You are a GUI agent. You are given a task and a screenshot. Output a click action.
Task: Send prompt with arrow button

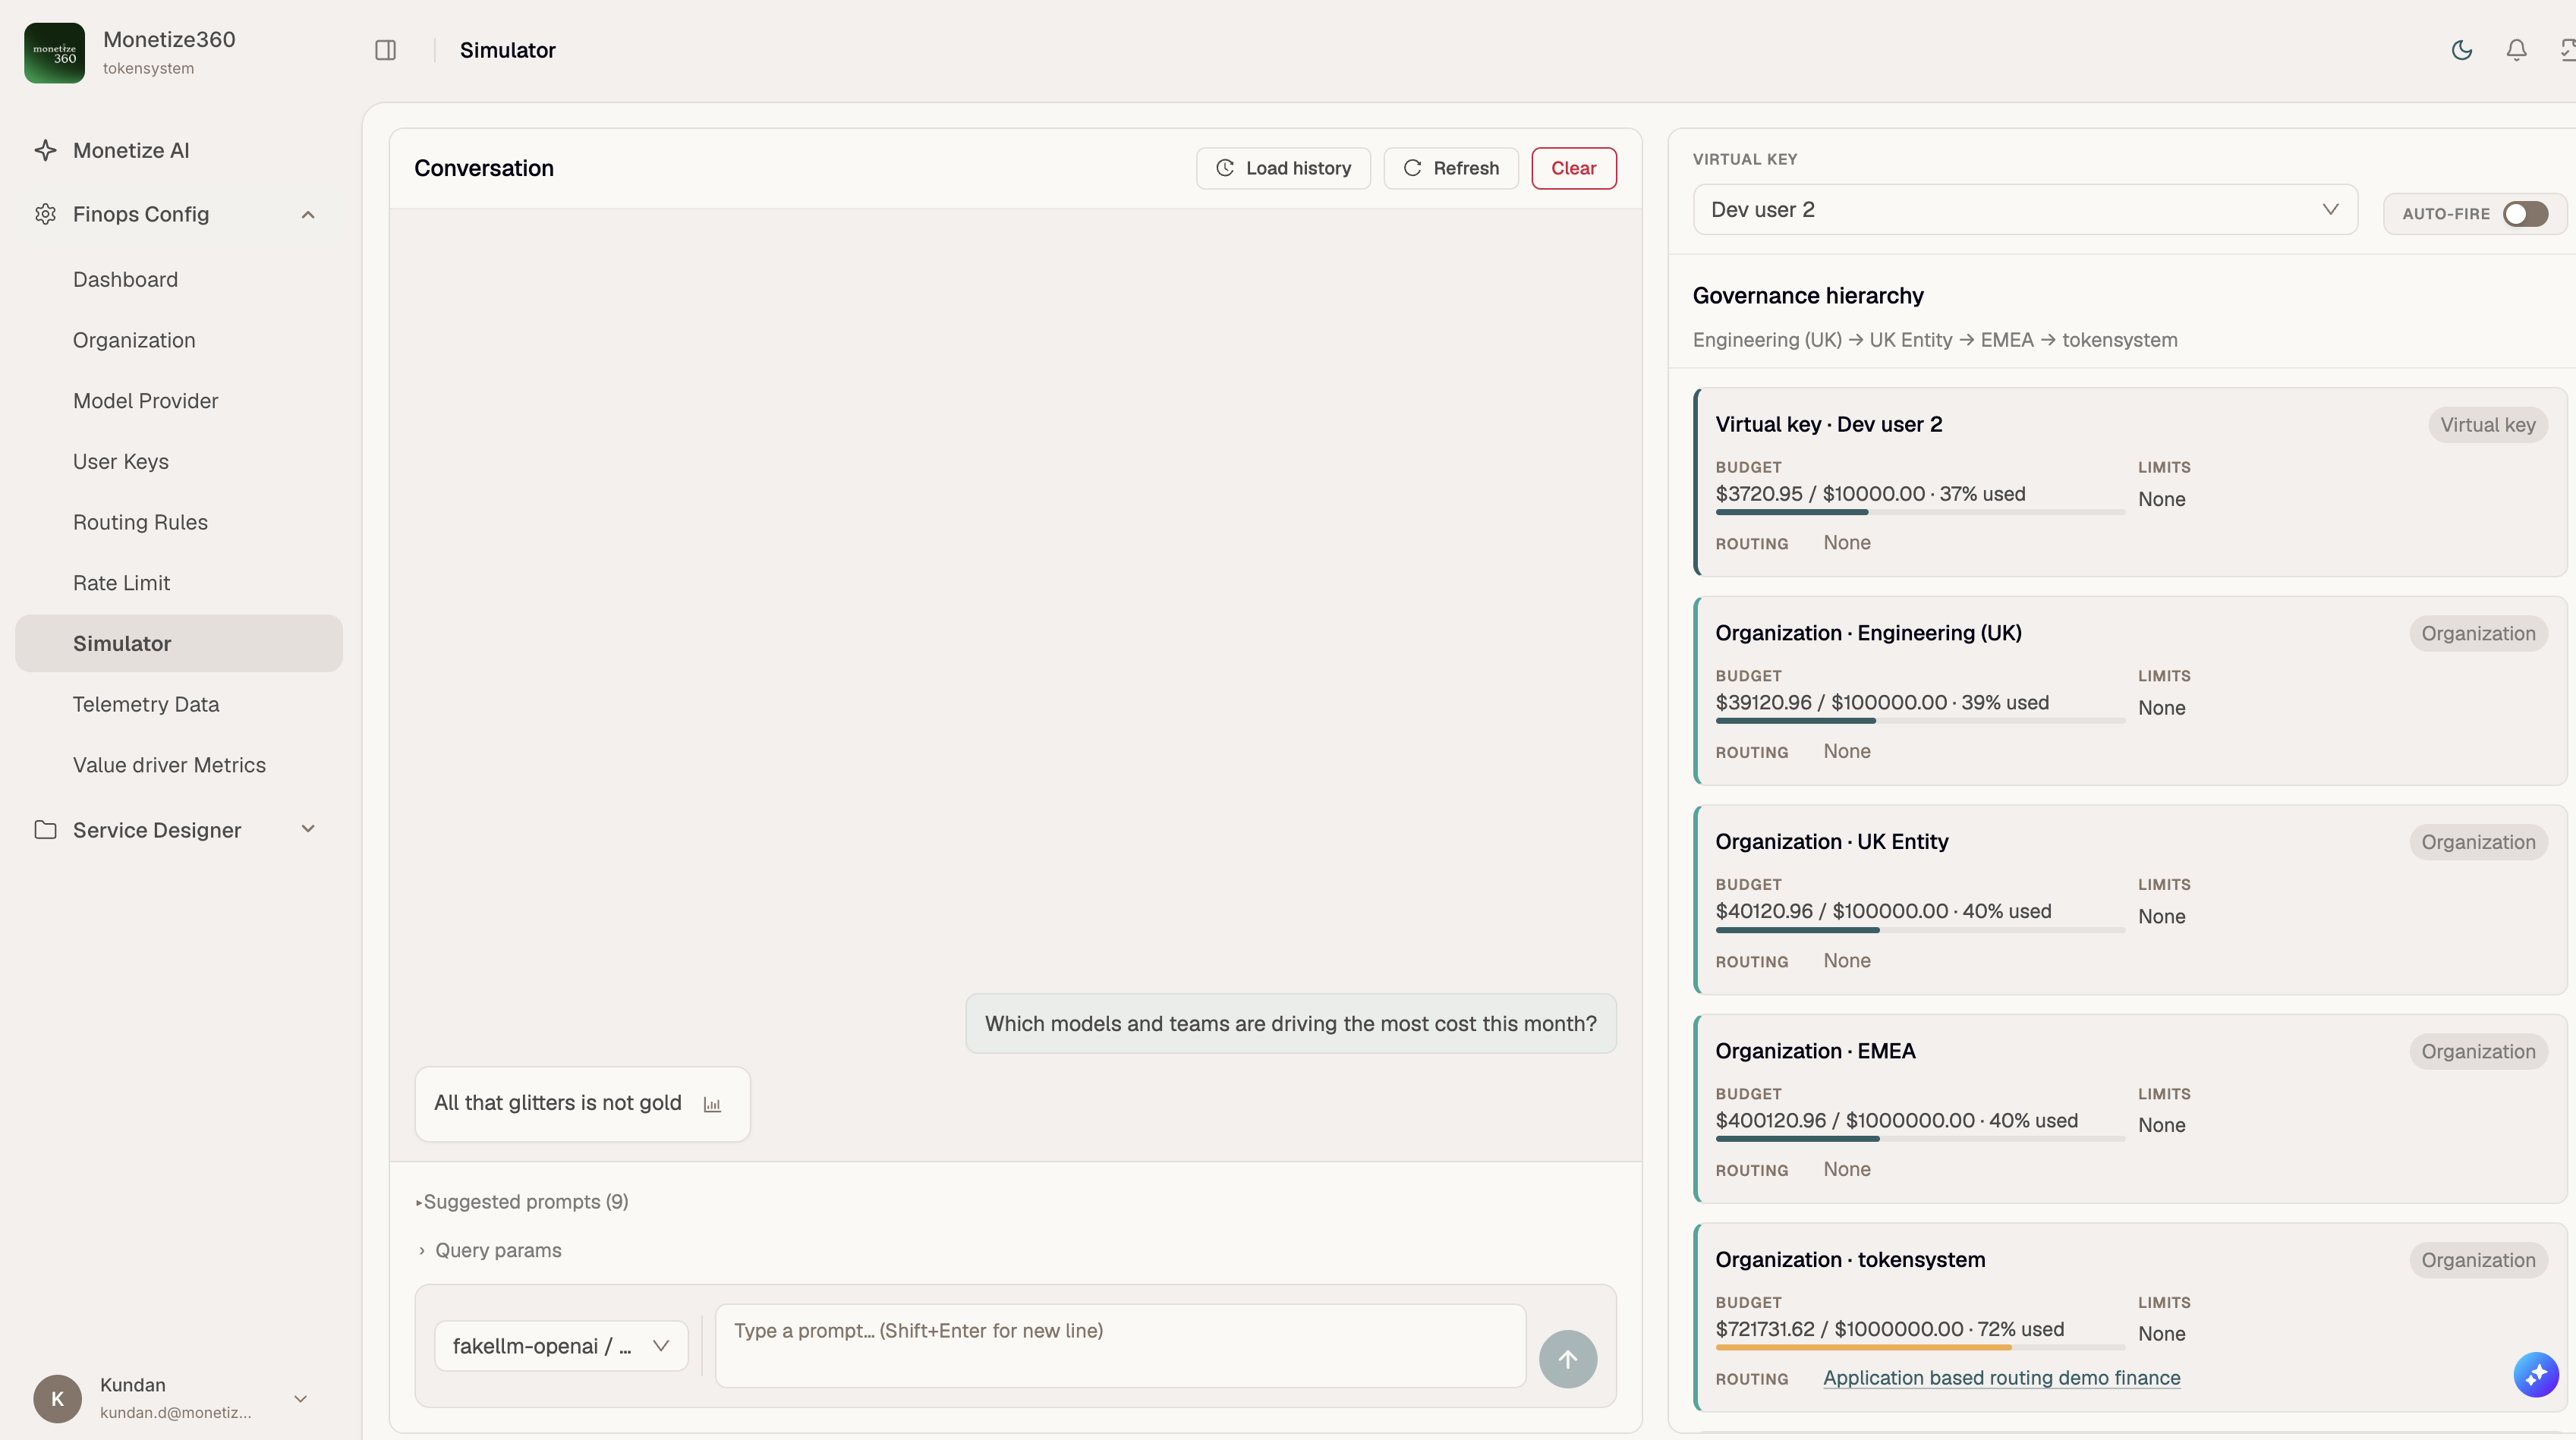coord(1567,1359)
